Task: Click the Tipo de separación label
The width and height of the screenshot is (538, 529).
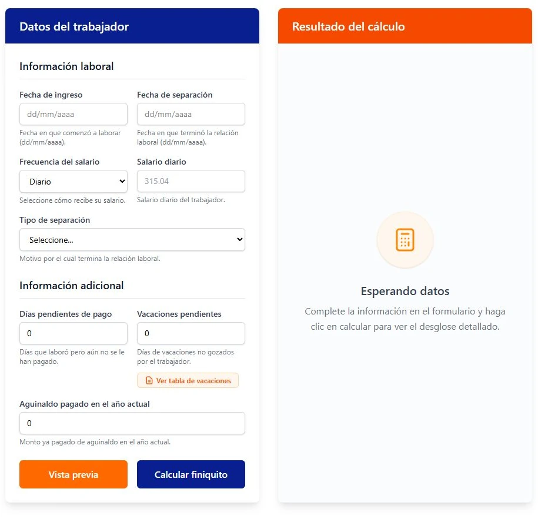Action: (x=55, y=220)
